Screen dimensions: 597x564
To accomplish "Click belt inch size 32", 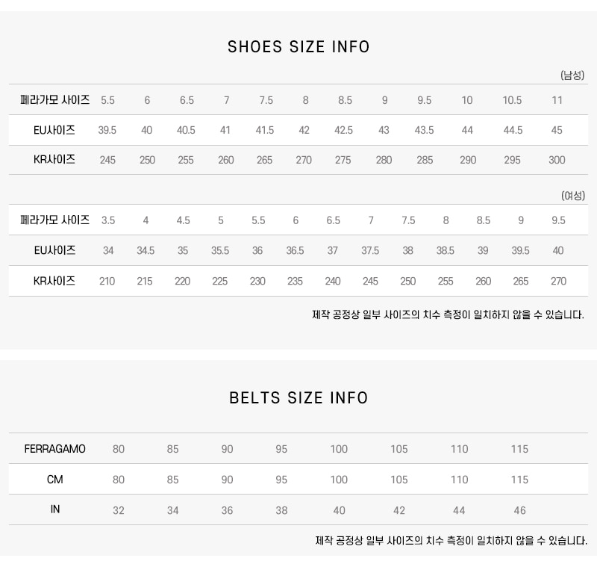I will pos(119,510).
